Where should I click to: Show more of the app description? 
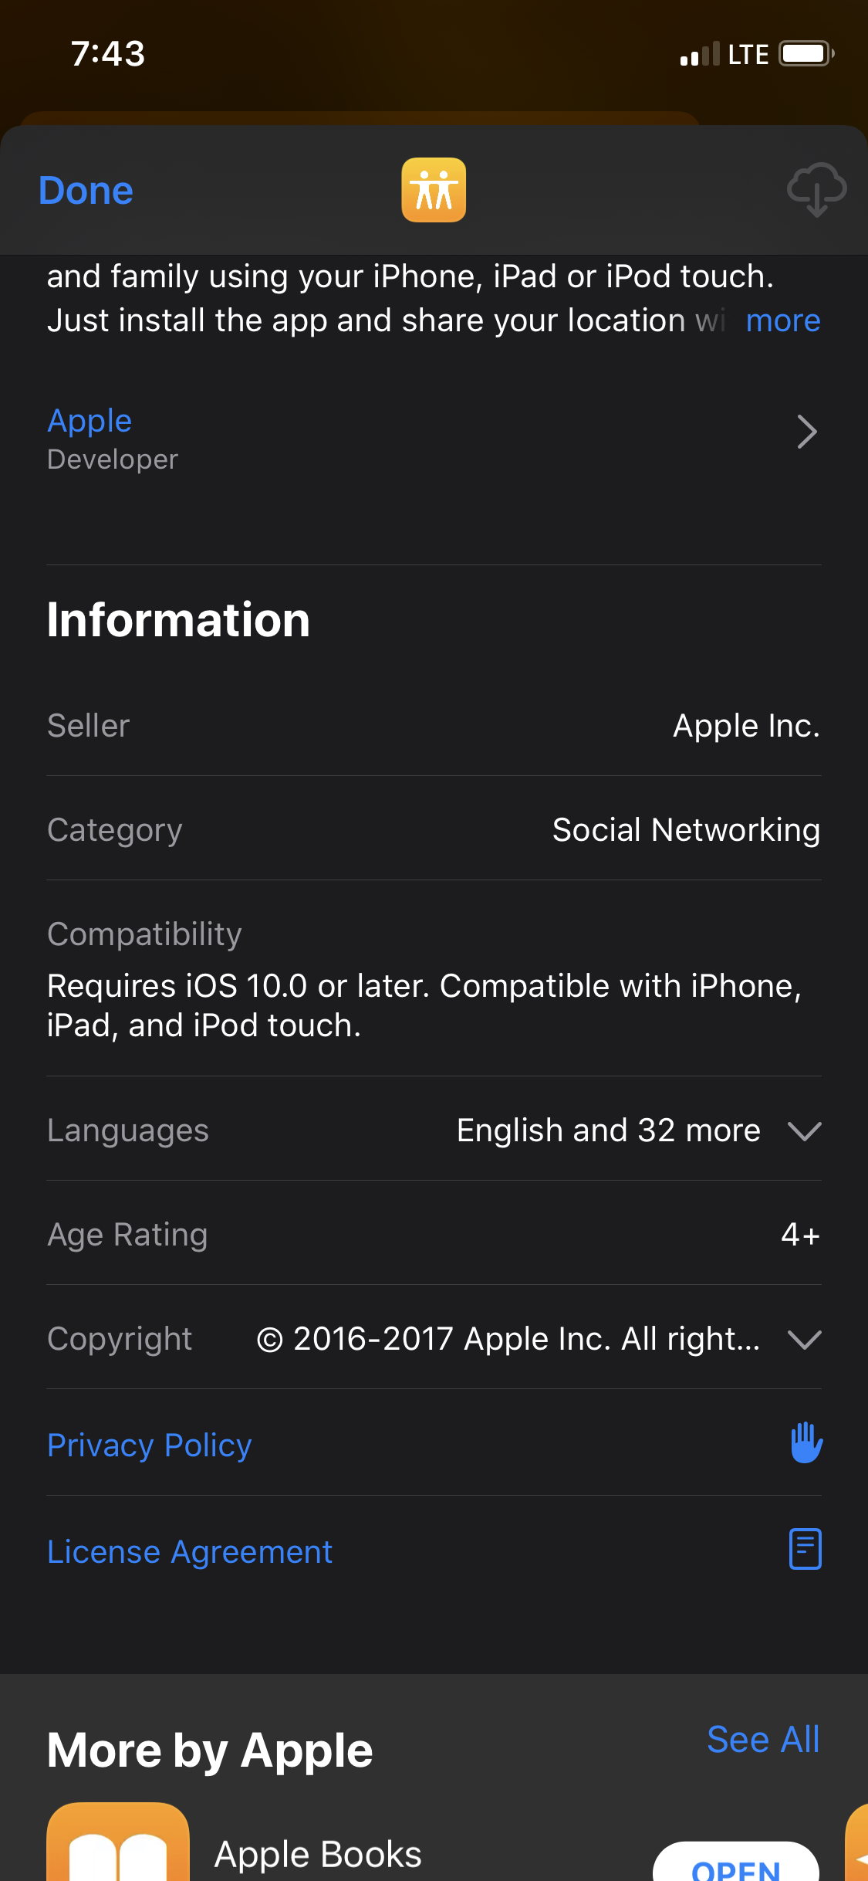pos(782,320)
